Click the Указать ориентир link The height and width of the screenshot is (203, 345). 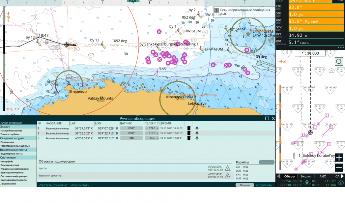(54, 185)
